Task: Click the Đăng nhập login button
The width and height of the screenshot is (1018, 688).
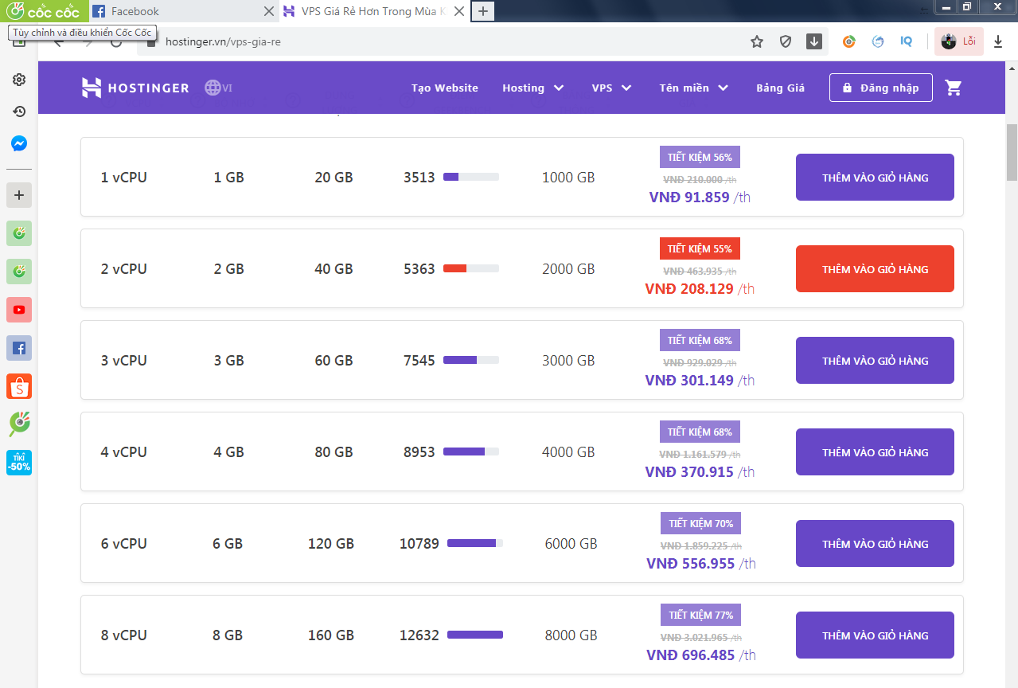Action: (x=880, y=88)
